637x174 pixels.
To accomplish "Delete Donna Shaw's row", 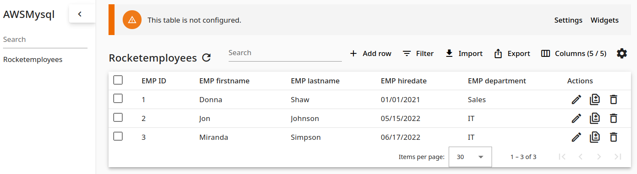I will 613,100.
